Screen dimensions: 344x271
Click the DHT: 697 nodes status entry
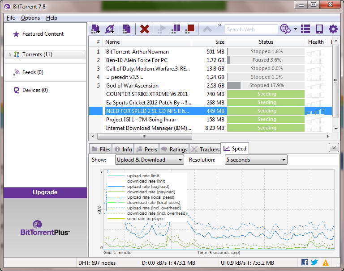point(97,263)
